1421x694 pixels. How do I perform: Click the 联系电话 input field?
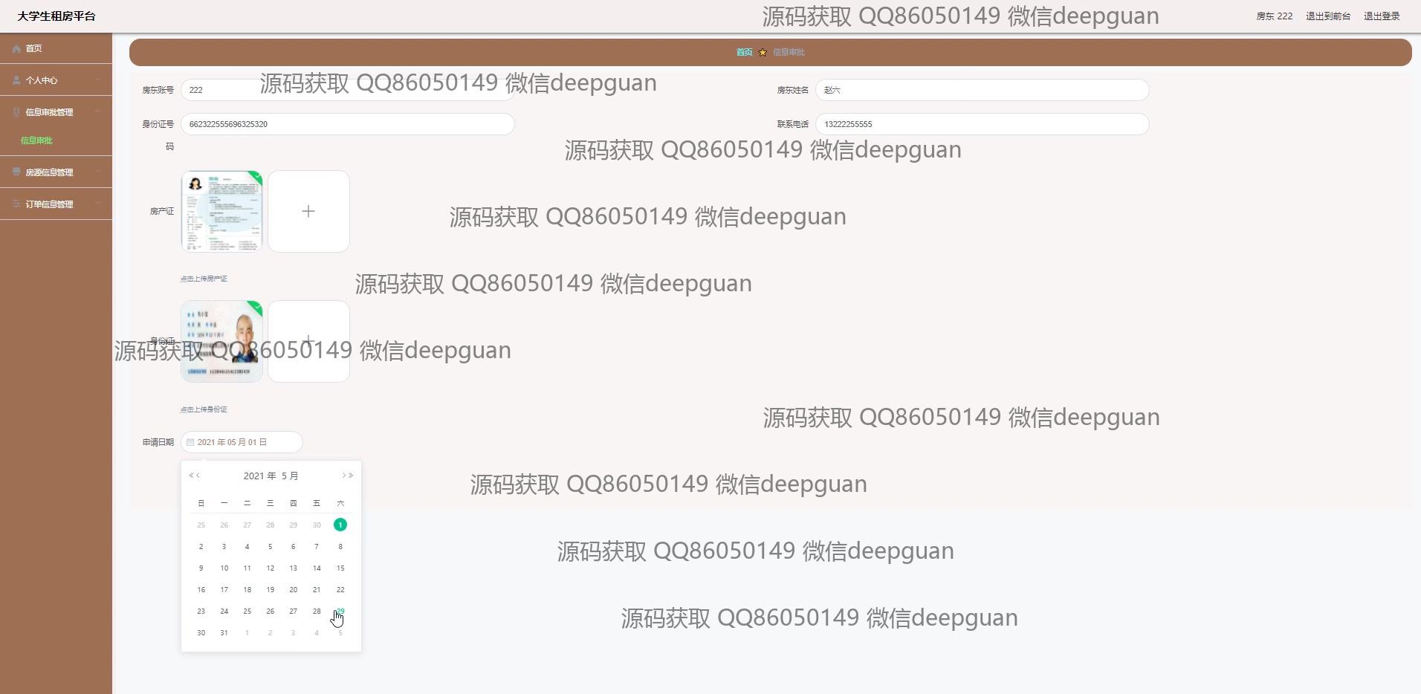click(982, 124)
